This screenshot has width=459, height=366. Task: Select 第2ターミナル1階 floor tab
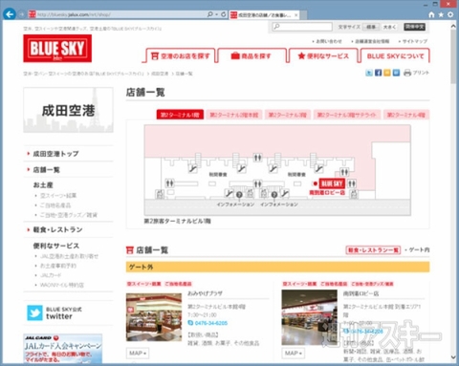pos(180,115)
